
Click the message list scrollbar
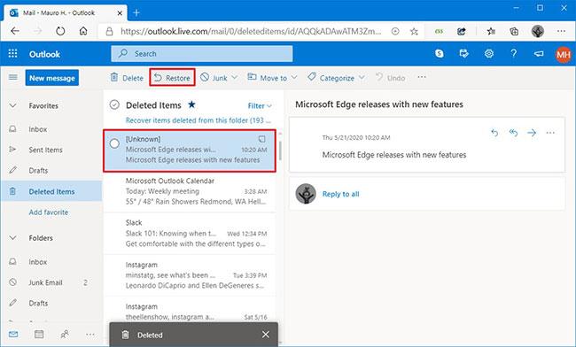coord(280,151)
